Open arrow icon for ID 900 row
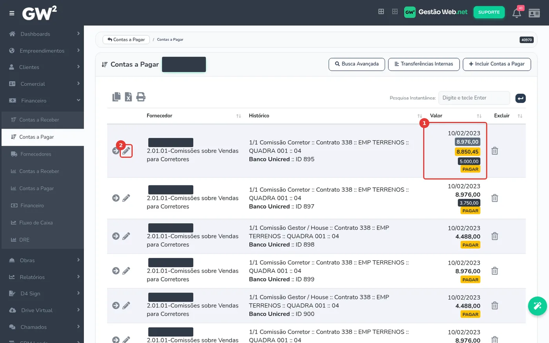 (116, 306)
